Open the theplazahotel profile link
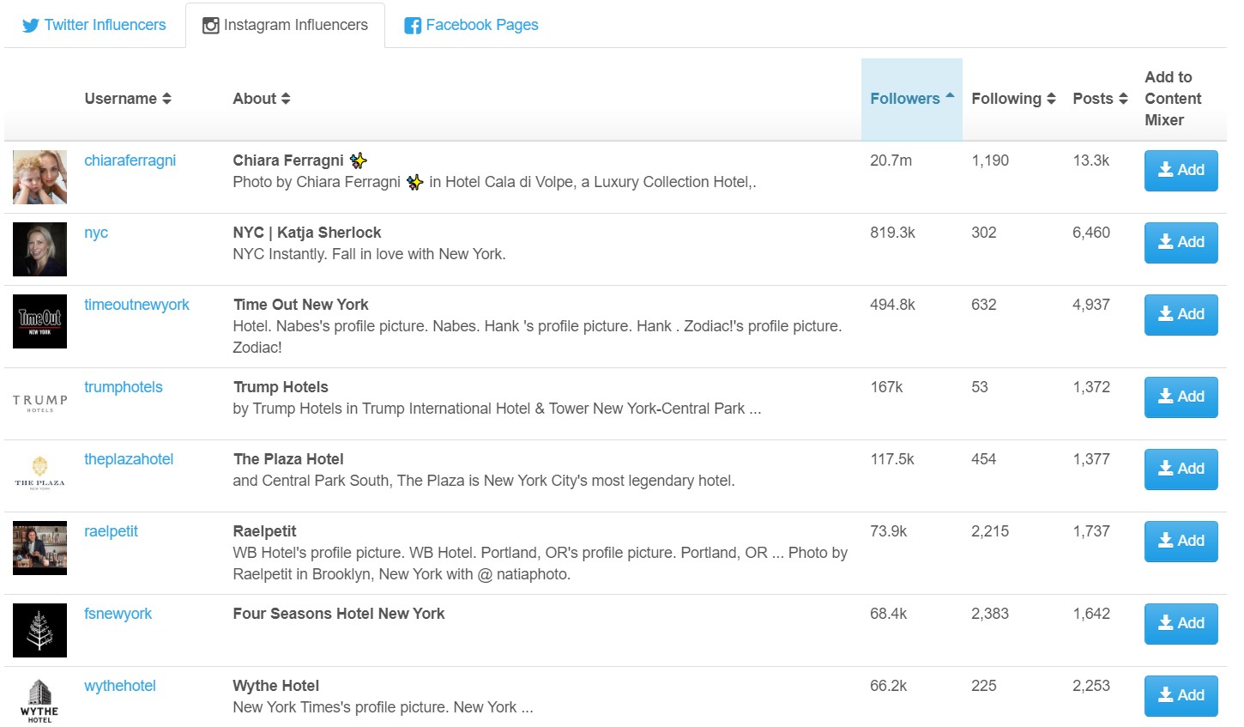This screenshot has width=1244, height=727. [129, 459]
